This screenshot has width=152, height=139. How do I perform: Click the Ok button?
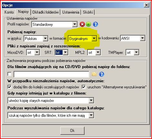72,131
